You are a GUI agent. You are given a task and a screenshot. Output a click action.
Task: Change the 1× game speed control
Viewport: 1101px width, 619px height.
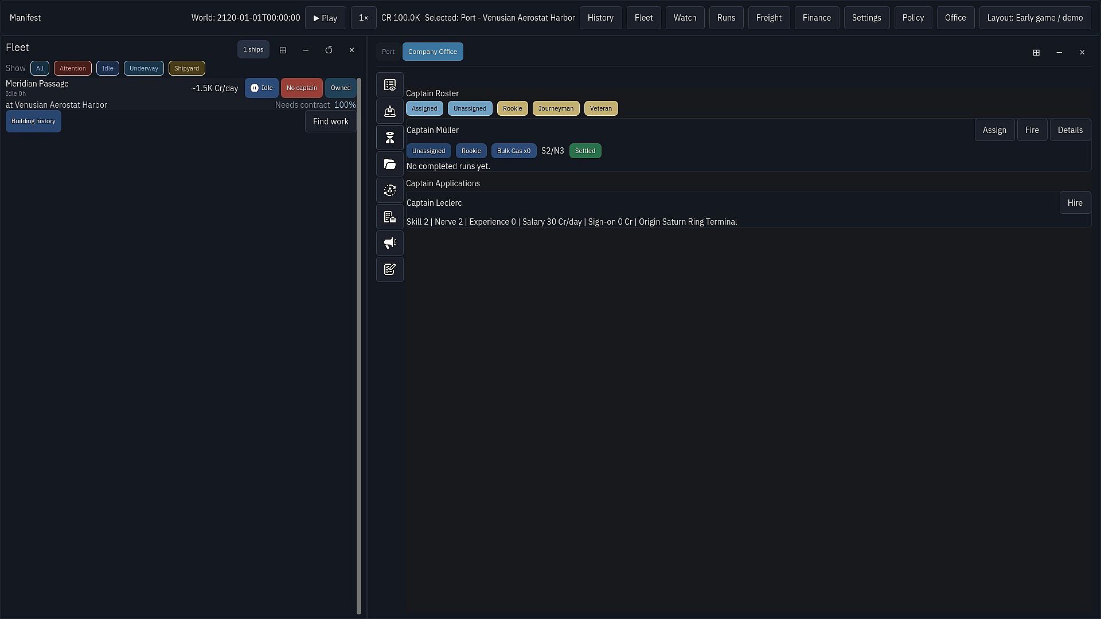click(x=364, y=18)
